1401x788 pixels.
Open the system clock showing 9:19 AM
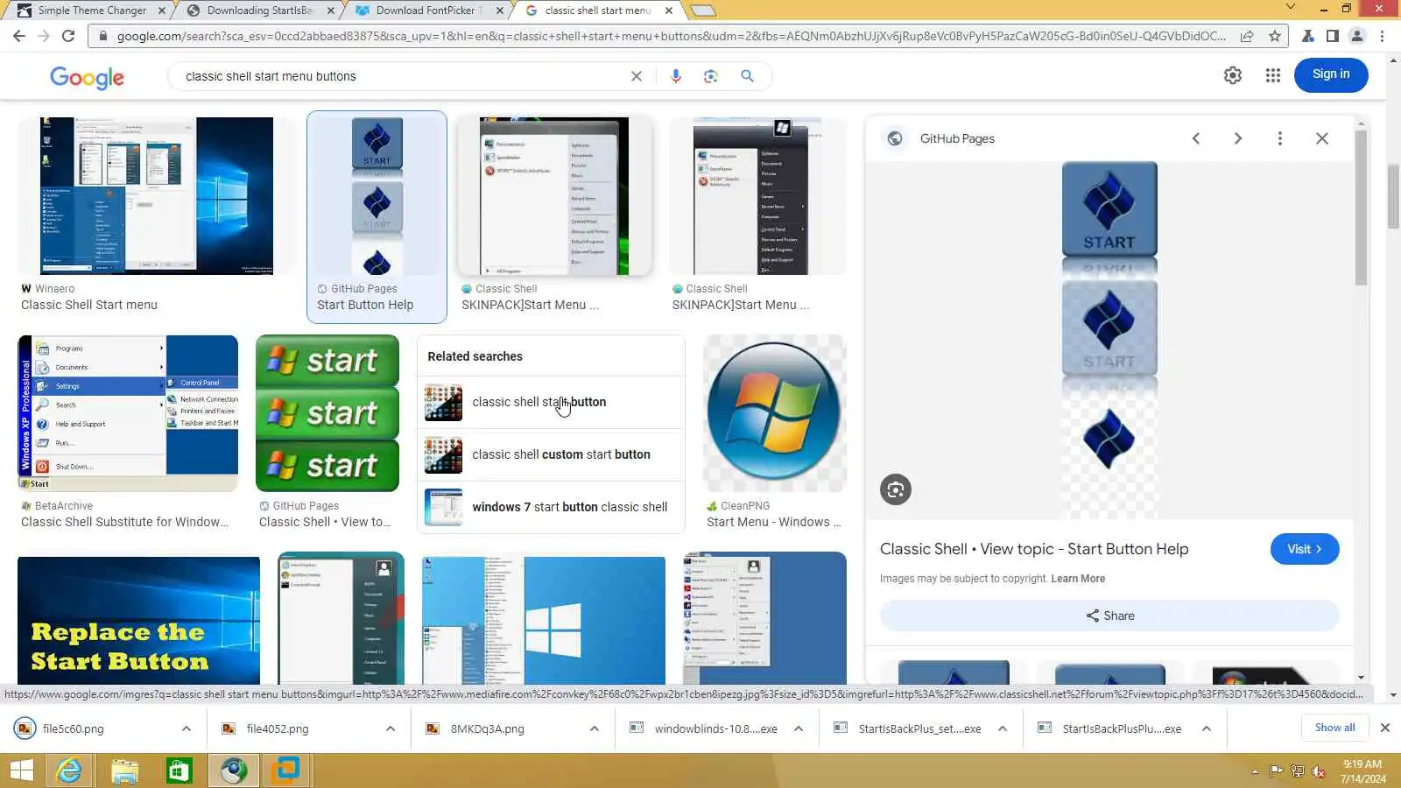[1362, 771]
